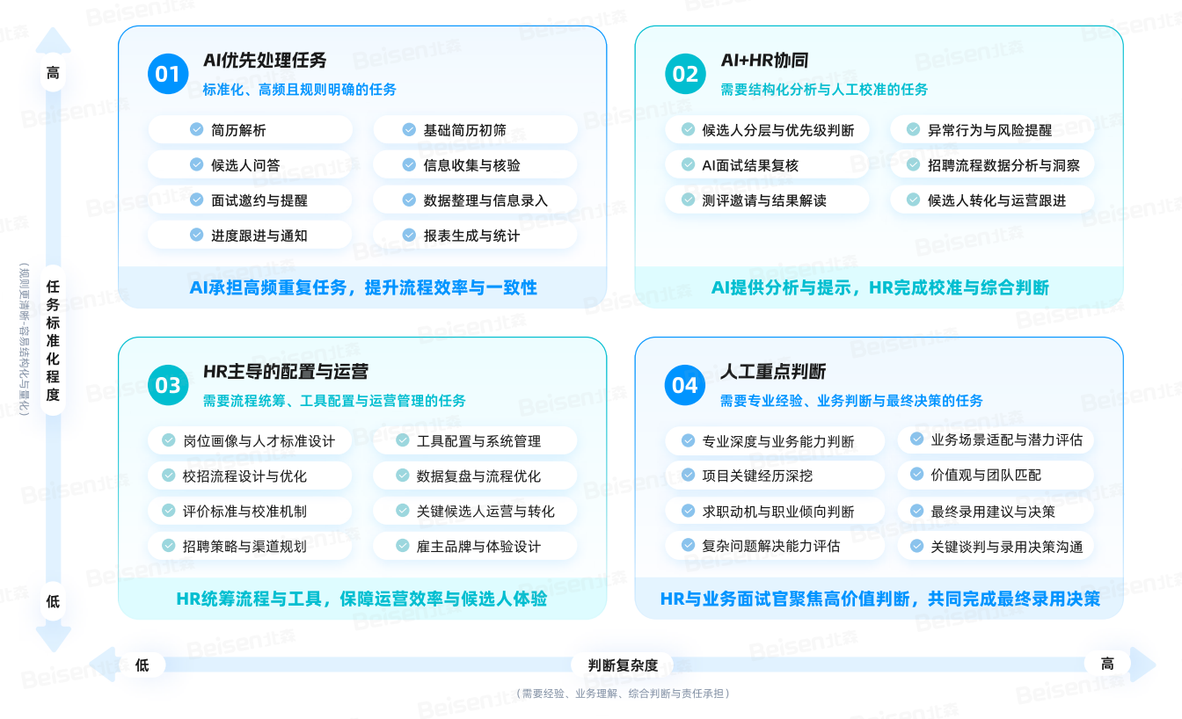Select the 关键谈判与录用决策沟通 item
The image size is (1182, 719).
996,546
